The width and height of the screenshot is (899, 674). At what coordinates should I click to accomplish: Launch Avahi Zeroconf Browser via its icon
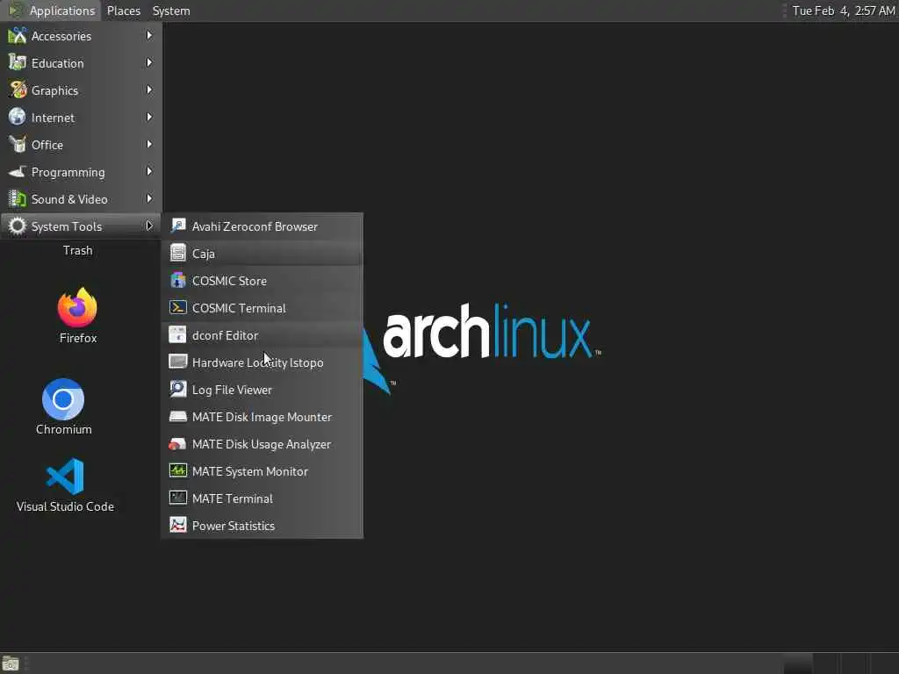pyautogui.click(x=177, y=226)
